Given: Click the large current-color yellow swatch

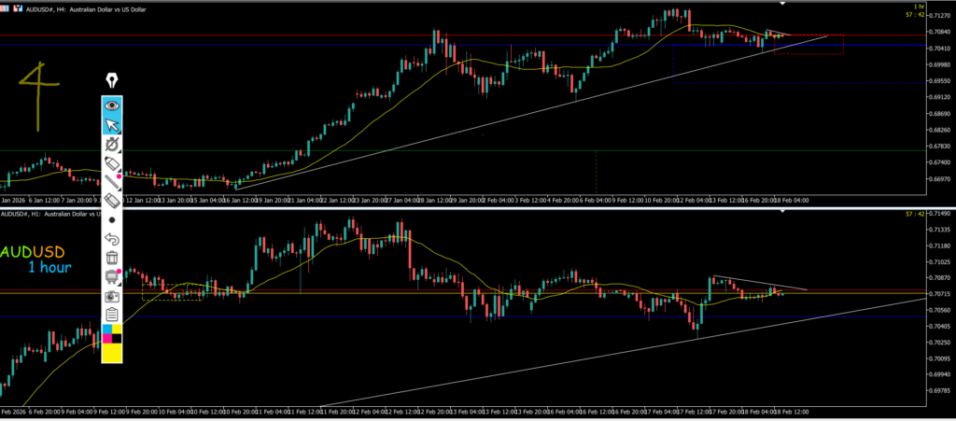Looking at the screenshot, I should coord(112,353).
